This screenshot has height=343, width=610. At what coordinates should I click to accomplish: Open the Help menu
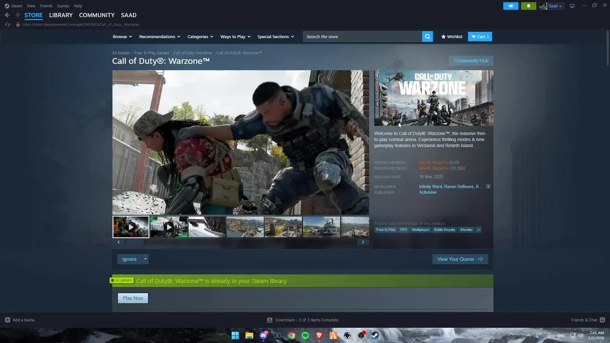click(x=78, y=6)
